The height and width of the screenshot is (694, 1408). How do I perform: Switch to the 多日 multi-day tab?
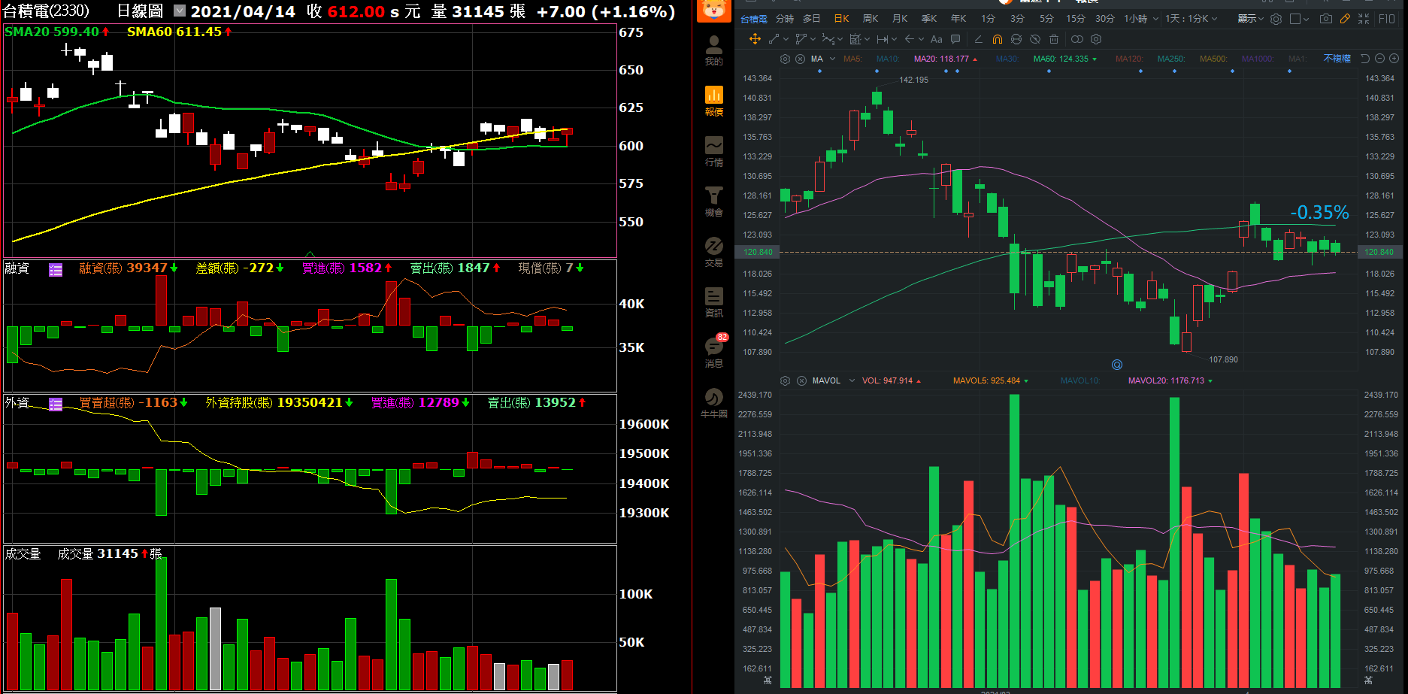[811, 19]
